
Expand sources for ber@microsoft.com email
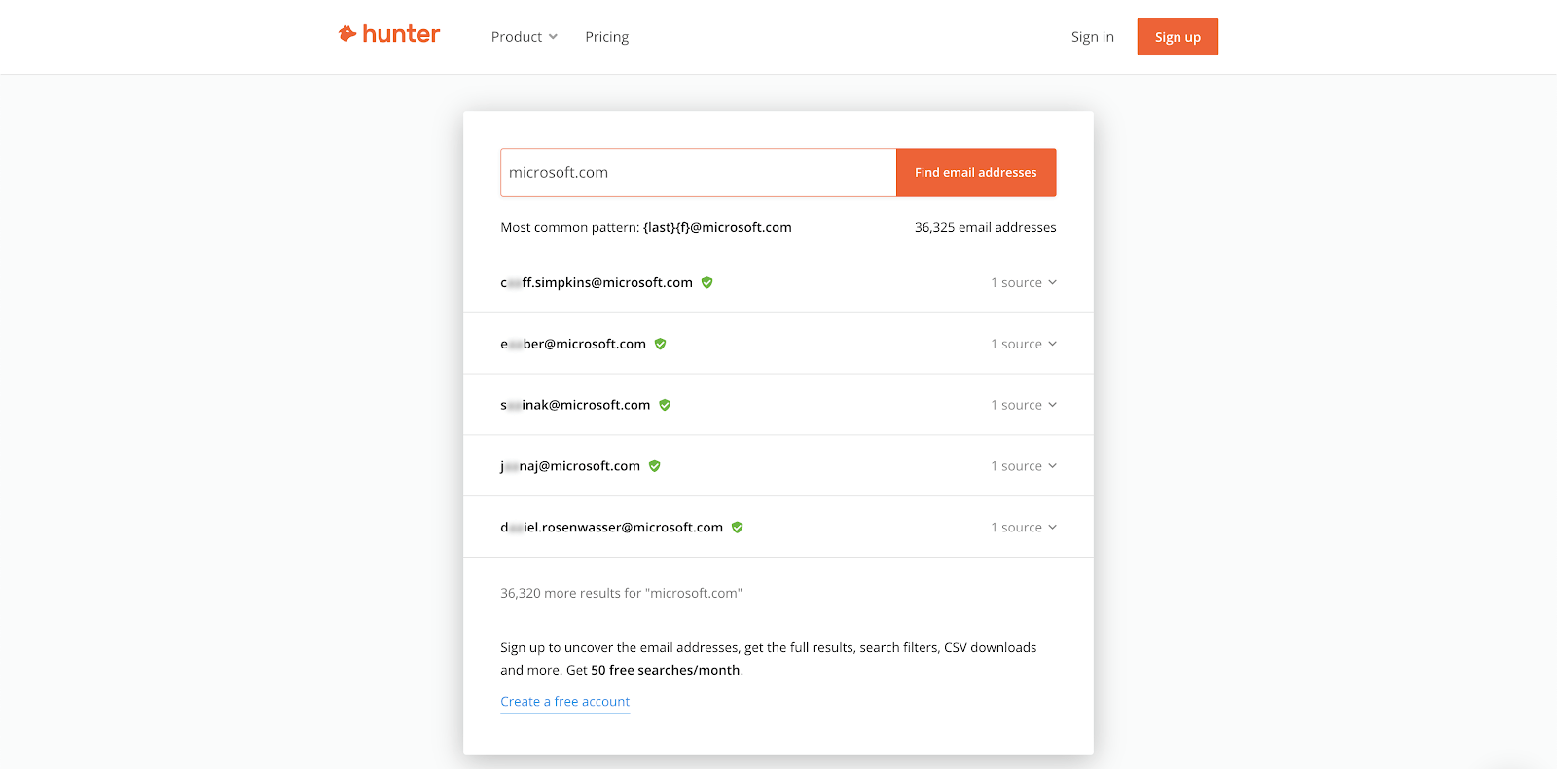click(1024, 345)
